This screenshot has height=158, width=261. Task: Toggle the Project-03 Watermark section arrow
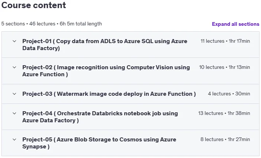[x=14, y=94]
